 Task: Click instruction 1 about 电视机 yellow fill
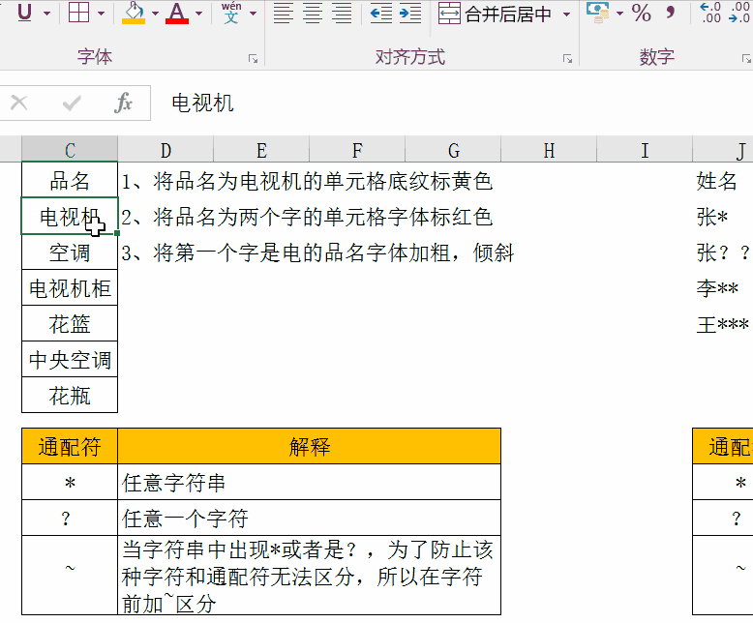pyautogui.click(x=308, y=182)
